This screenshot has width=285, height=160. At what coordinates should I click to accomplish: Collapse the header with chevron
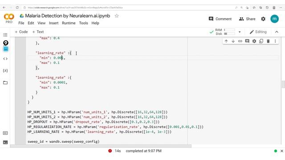pos(277,32)
